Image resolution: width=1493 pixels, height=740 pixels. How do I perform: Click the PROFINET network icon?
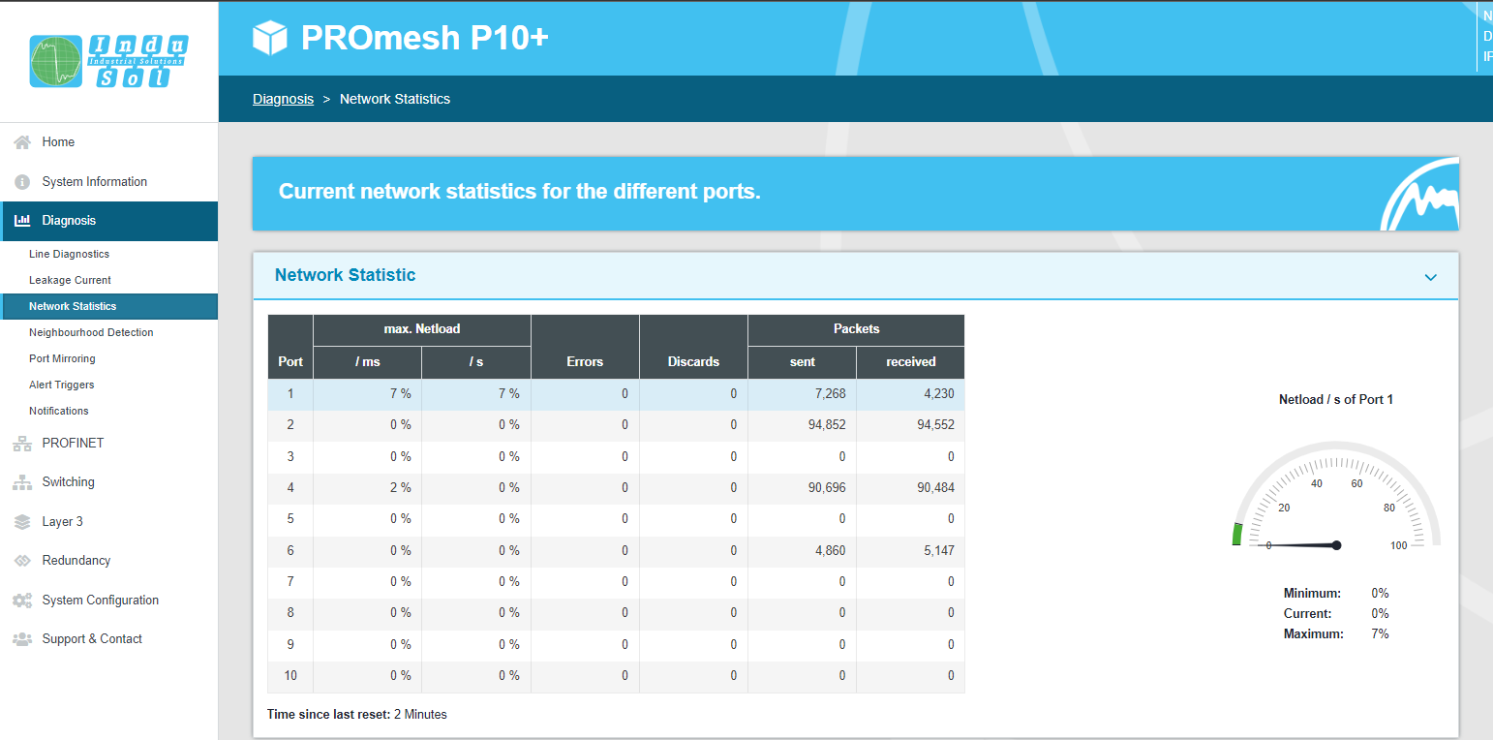[x=22, y=444]
